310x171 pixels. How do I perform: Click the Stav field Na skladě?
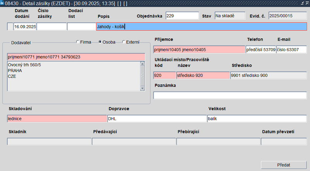tap(230, 16)
